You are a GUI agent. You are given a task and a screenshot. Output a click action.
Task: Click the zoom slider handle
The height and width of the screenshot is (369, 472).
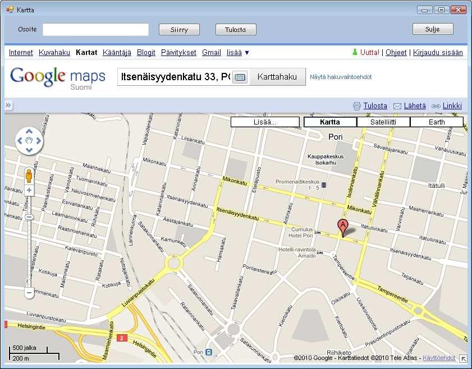(29, 217)
